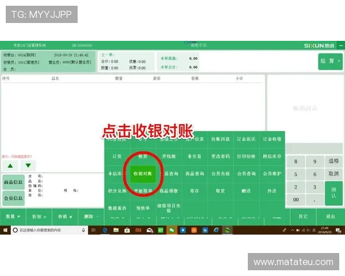Open 会员查询 member lookup
Viewport: 345px width, 276px height.
[246, 174]
